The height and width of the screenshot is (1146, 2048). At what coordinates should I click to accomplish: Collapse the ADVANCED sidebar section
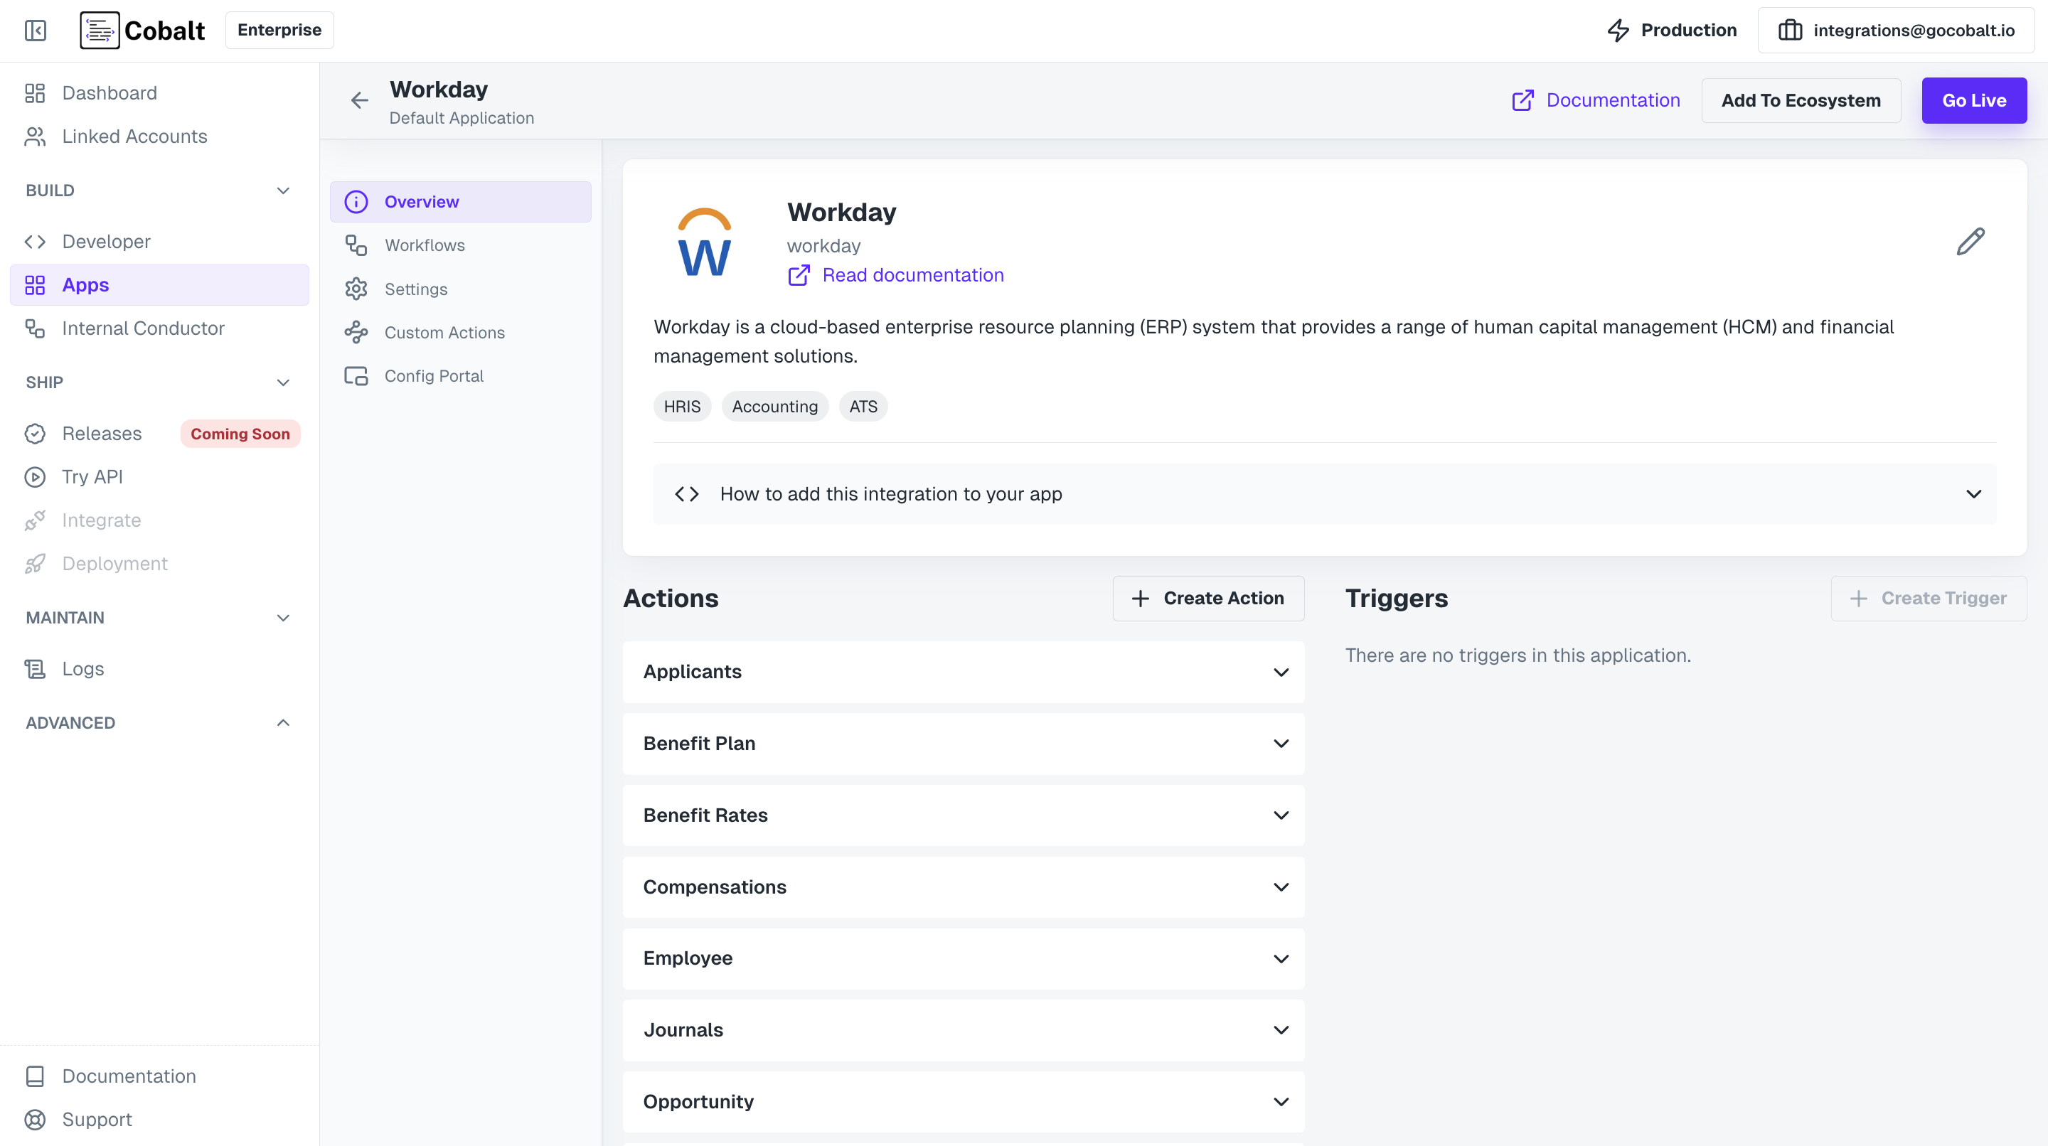[x=282, y=722]
